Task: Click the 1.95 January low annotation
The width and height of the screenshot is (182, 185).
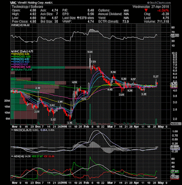Action: tap(70, 123)
